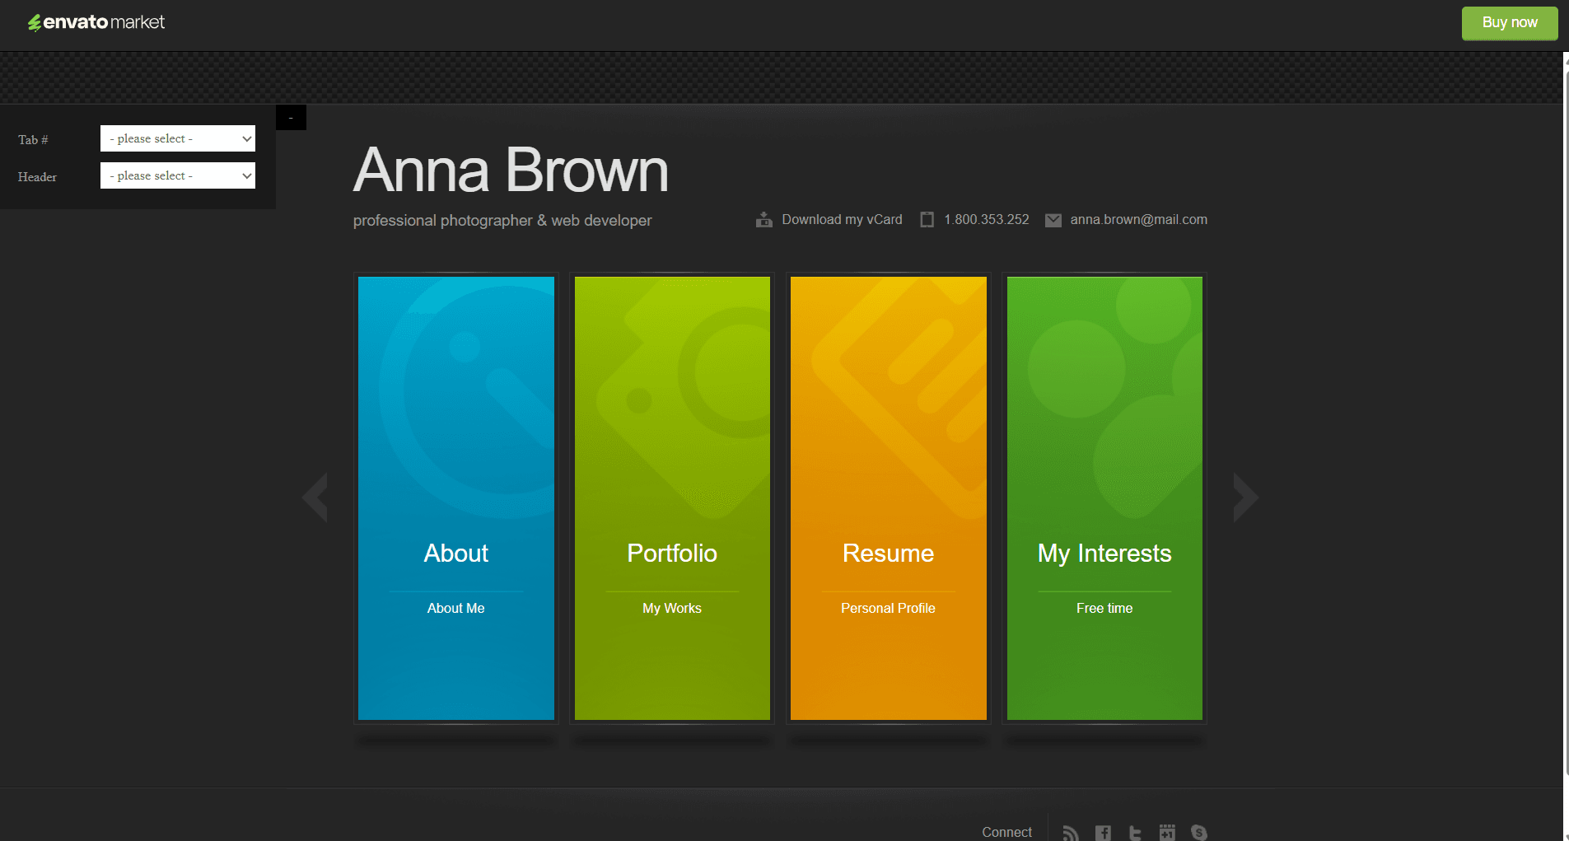The image size is (1569, 841).
Task: Click the Facebook icon in footer
Action: 1103,833
